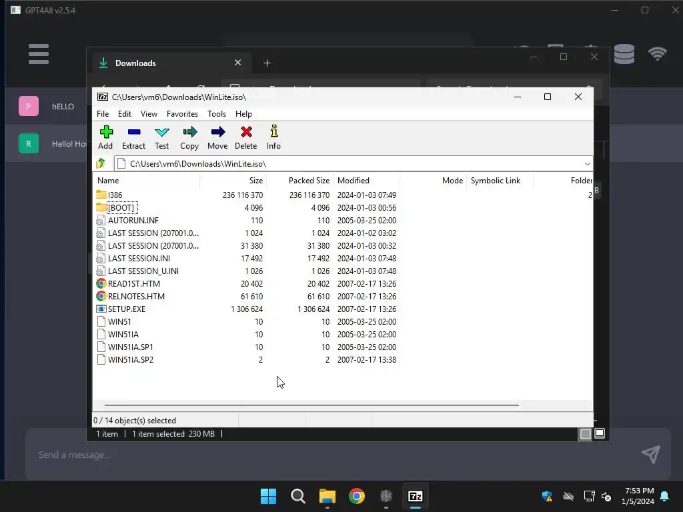683x512 pixels.
Task: Click the Move toolbar icon
Action: (218, 132)
